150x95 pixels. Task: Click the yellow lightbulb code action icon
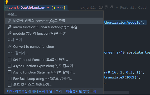pos(7,2)
